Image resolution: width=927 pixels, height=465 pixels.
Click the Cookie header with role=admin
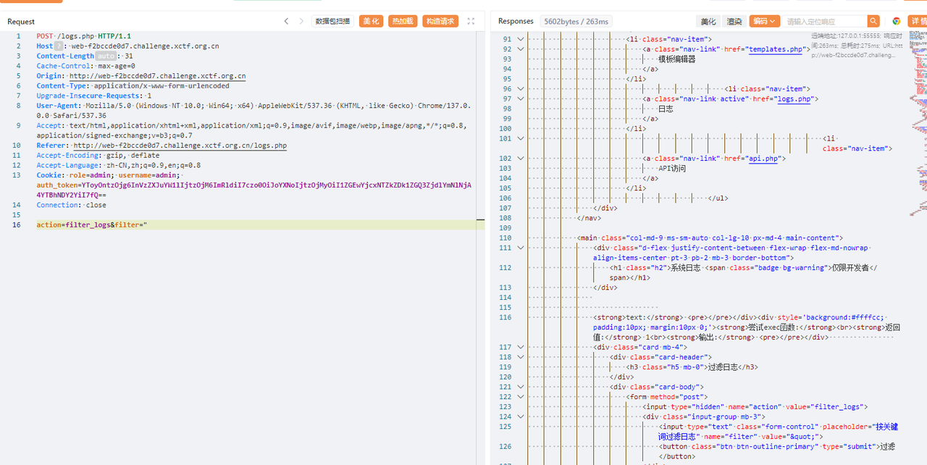click(109, 175)
